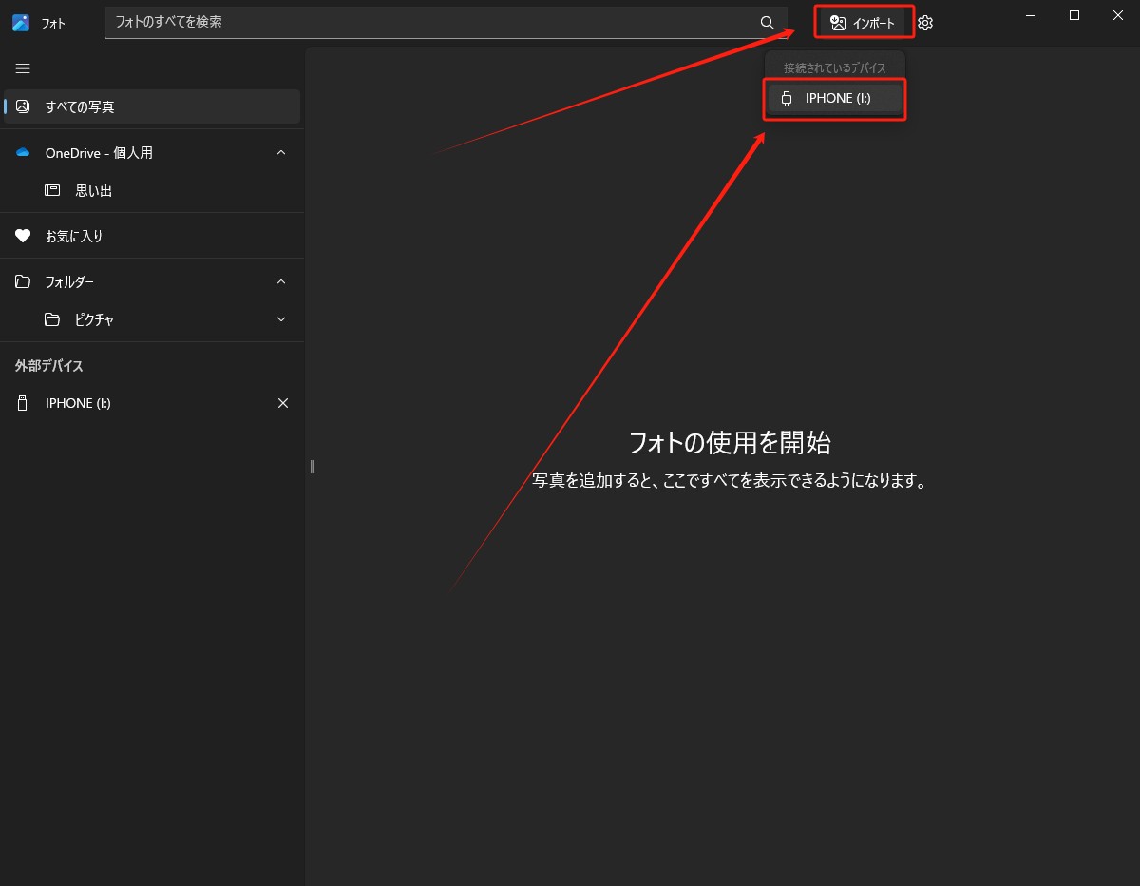Open お気に入り (Favorites)
Image resolution: width=1140 pixels, height=886 pixels.
(152, 236)
